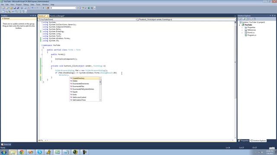Select Equals in IntelliSense list
The width and height of the screenshot is (277, 155).
pos(84,92)
